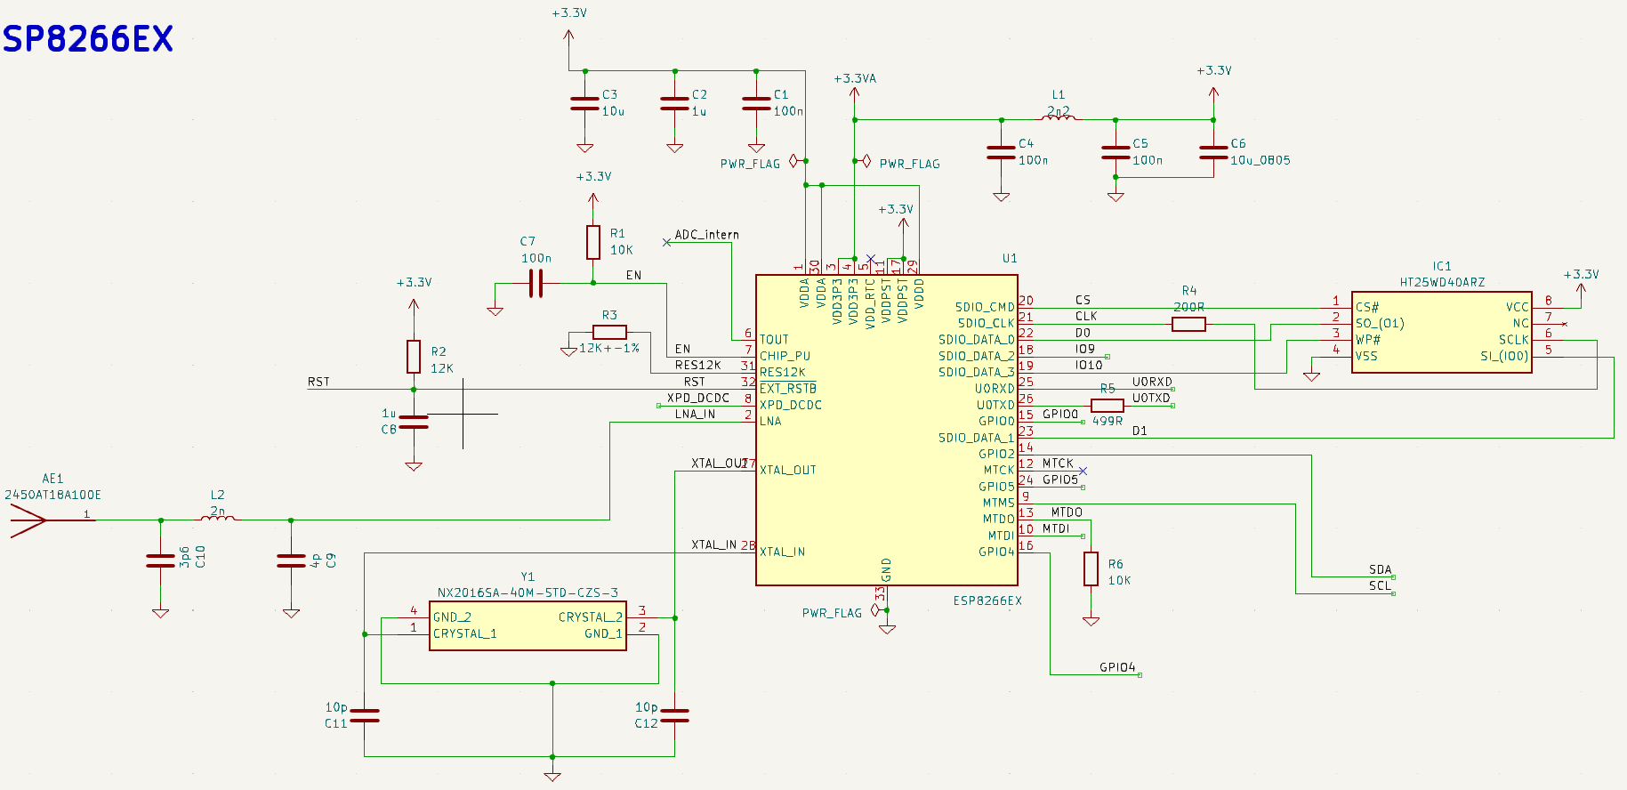Click the HT25WD40ARZ part name text
Screen dimensions: 1627x790
[x=1442, y=282]
